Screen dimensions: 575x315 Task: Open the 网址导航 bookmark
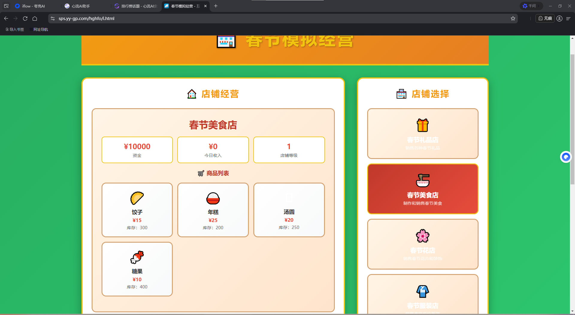point(40,29)
